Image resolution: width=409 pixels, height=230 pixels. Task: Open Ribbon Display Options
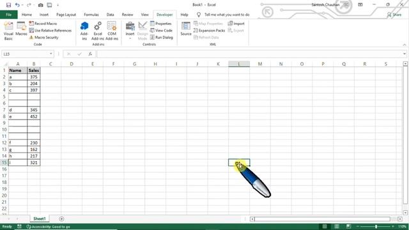tap(360, 4)
